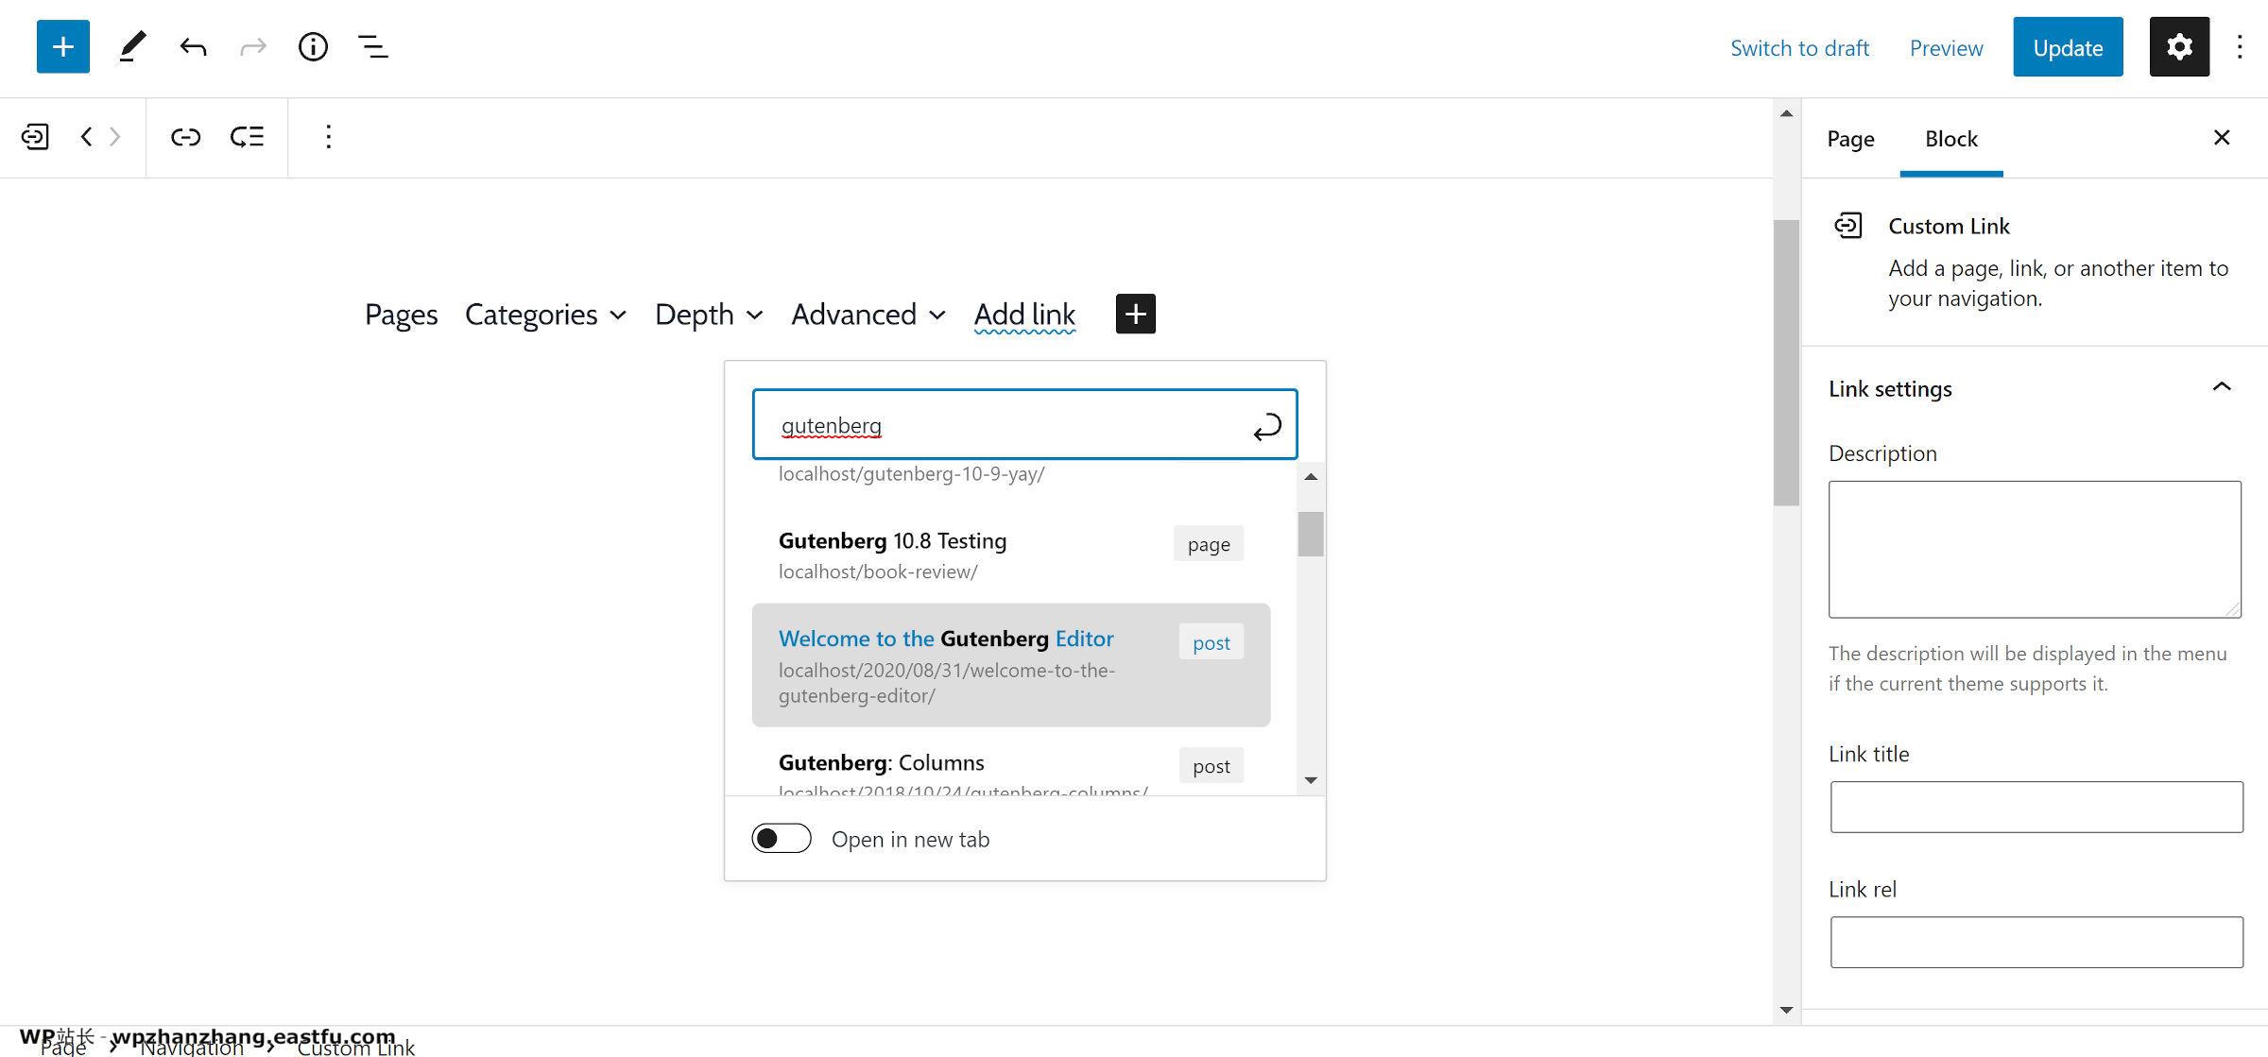Open the document details info icon
The width and height of the screenshot is (2268, 1057).
coord(313,46)
